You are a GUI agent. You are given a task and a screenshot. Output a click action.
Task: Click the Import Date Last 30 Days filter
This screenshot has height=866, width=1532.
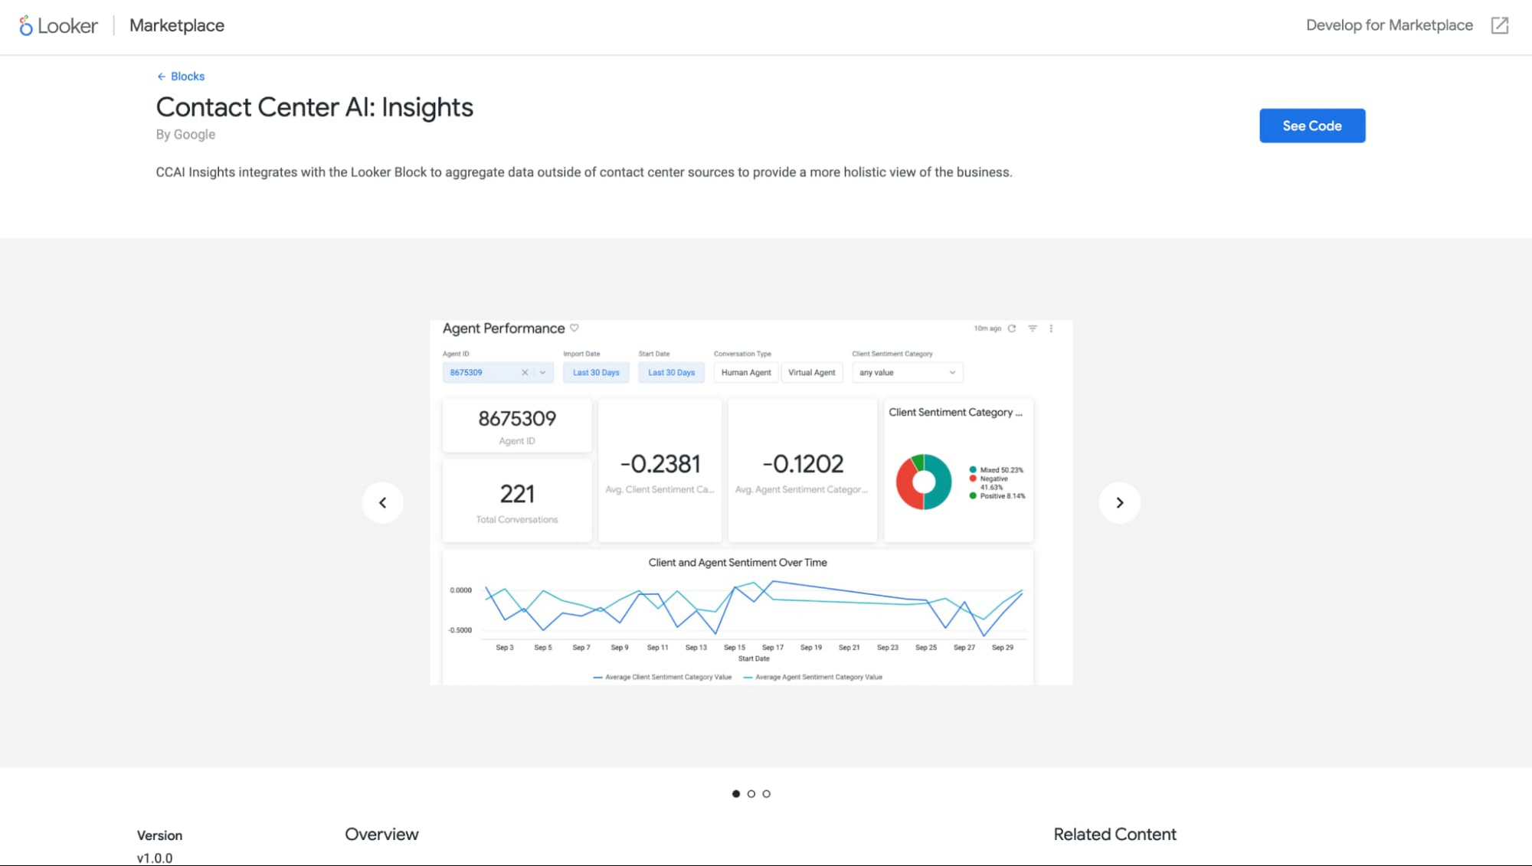click(x=596, y=373)
